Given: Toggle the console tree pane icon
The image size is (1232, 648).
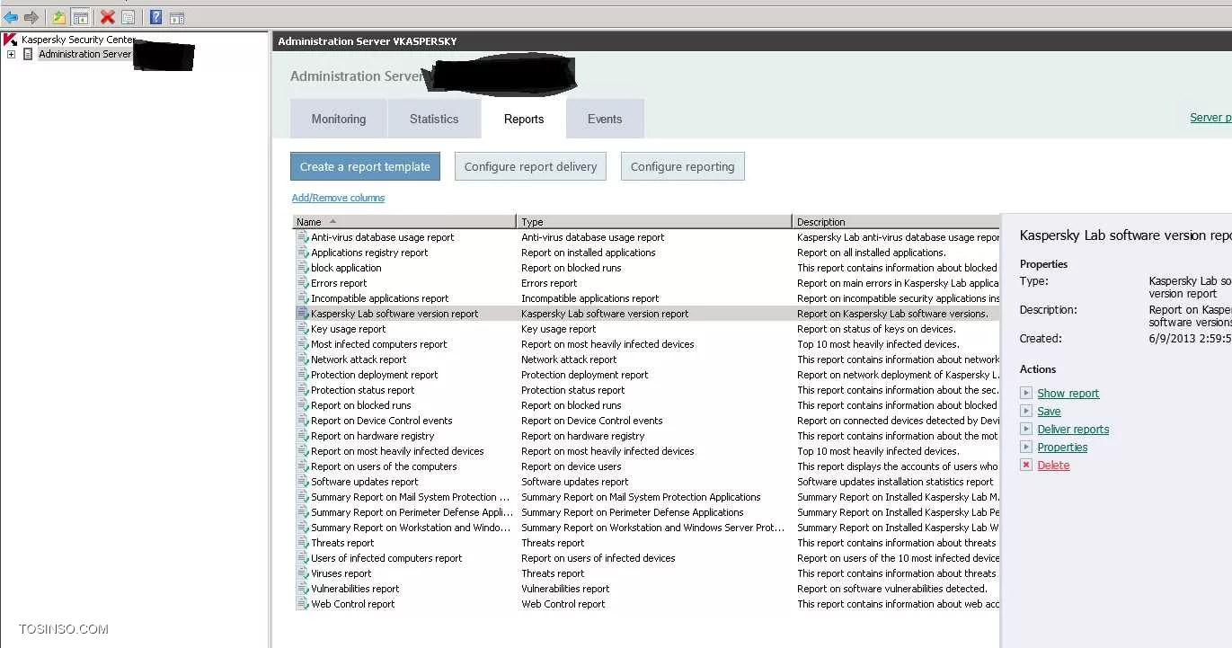Looking at the screenshot, I should 80,17.
